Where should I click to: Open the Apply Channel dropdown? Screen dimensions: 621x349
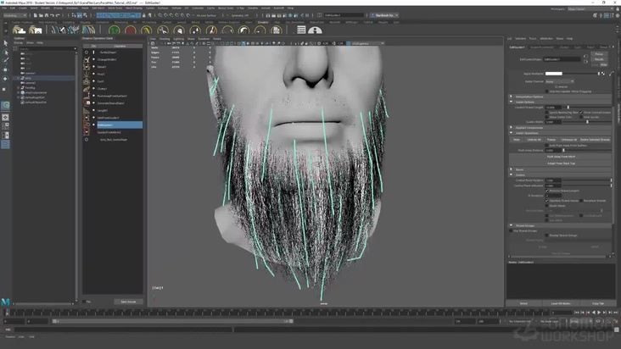[560, 81]
